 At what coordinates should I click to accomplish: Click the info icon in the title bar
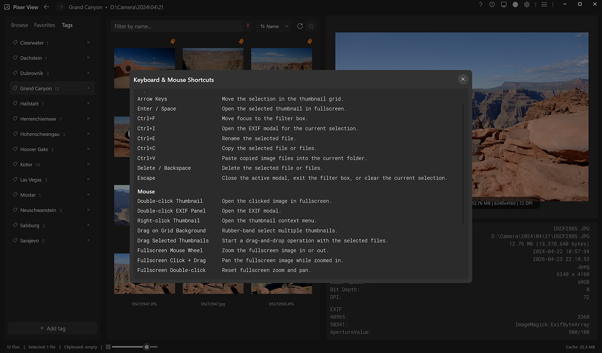pyautogui.click(x=492, y=6)
